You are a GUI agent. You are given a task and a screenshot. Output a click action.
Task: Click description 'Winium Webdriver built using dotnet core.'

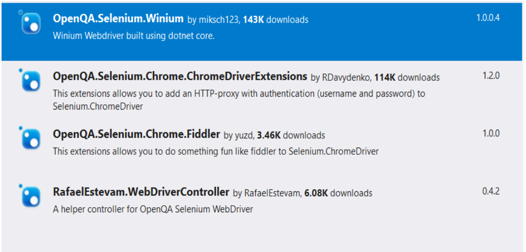134,36
